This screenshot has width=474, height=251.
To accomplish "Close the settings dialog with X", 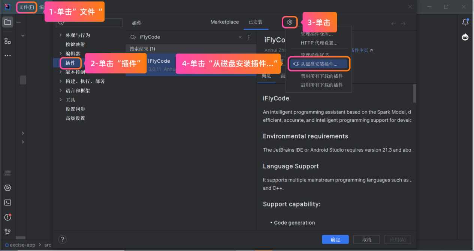I will coord(410,7).
